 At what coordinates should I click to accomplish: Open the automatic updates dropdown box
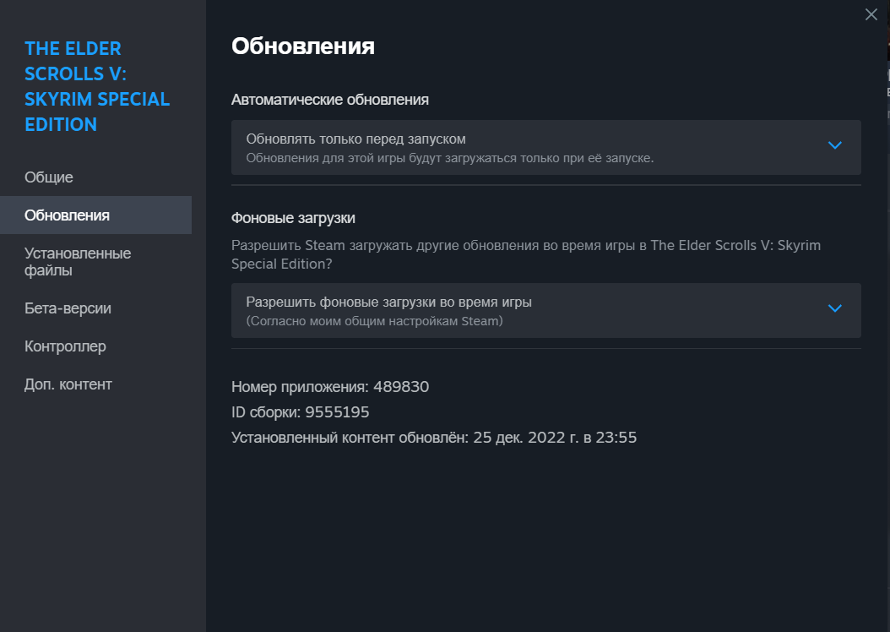(x=546, y=147)
